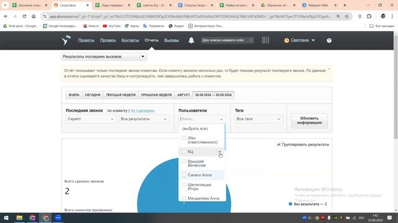
Task: Go to Вызовы menu
Action: point(172,40)
